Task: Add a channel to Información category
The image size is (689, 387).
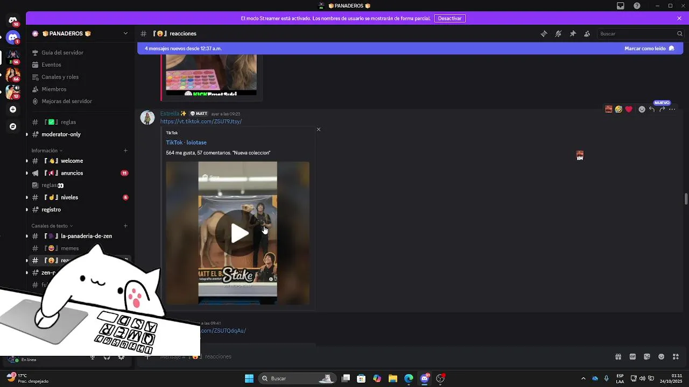Action: coord(125,150)
